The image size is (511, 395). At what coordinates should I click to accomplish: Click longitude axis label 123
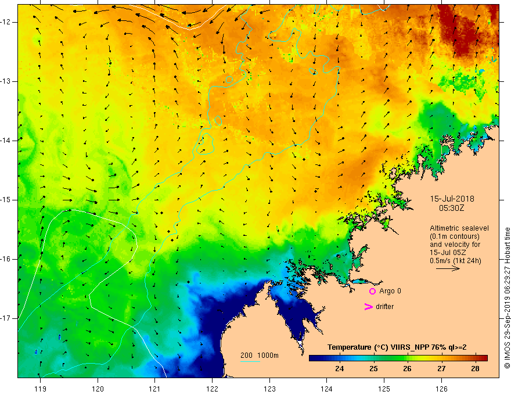click(x=269, y=389)
